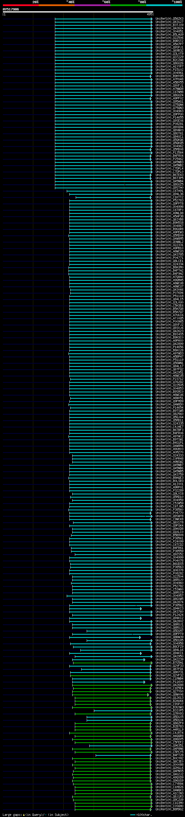
Task: Click the green ~80% identity legend segment
Action: click(x=128, y=5)
